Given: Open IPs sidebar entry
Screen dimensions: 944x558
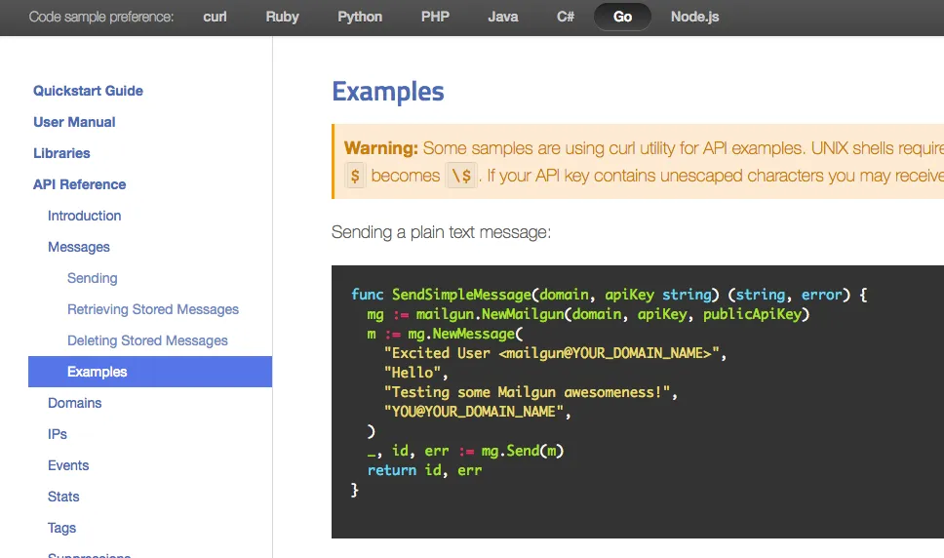Looking at the screenshot, I should 58,435.
